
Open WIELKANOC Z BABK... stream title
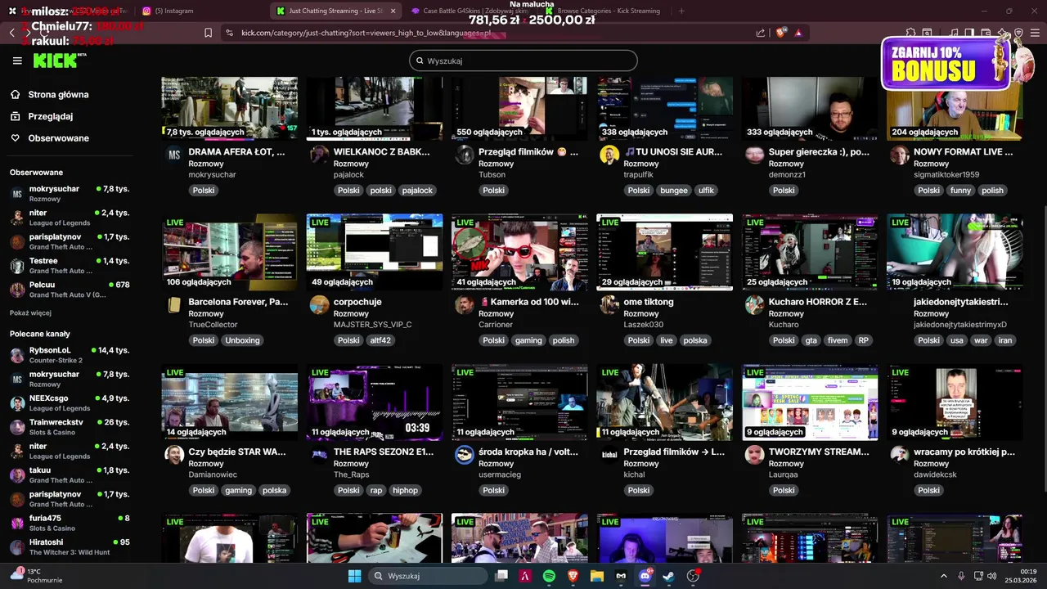coord(381,151)
